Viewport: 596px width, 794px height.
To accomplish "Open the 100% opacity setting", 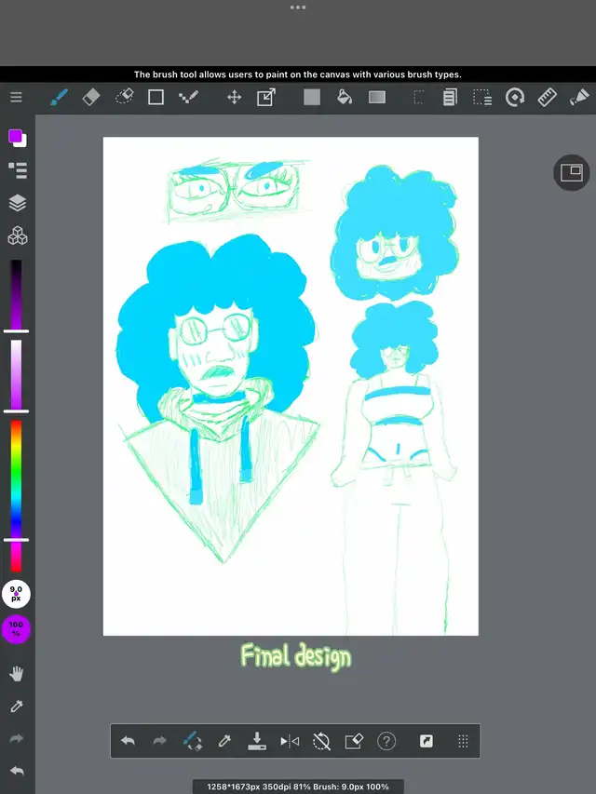I will 17,628.
